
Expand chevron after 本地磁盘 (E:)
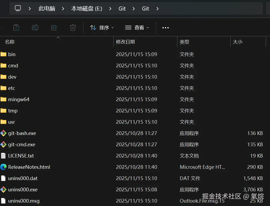click(110, 9)
